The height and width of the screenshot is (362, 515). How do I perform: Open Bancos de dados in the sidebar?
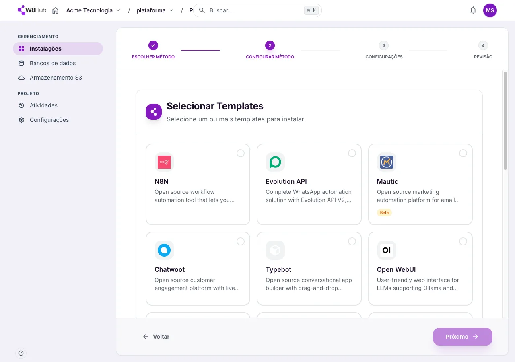58,63
